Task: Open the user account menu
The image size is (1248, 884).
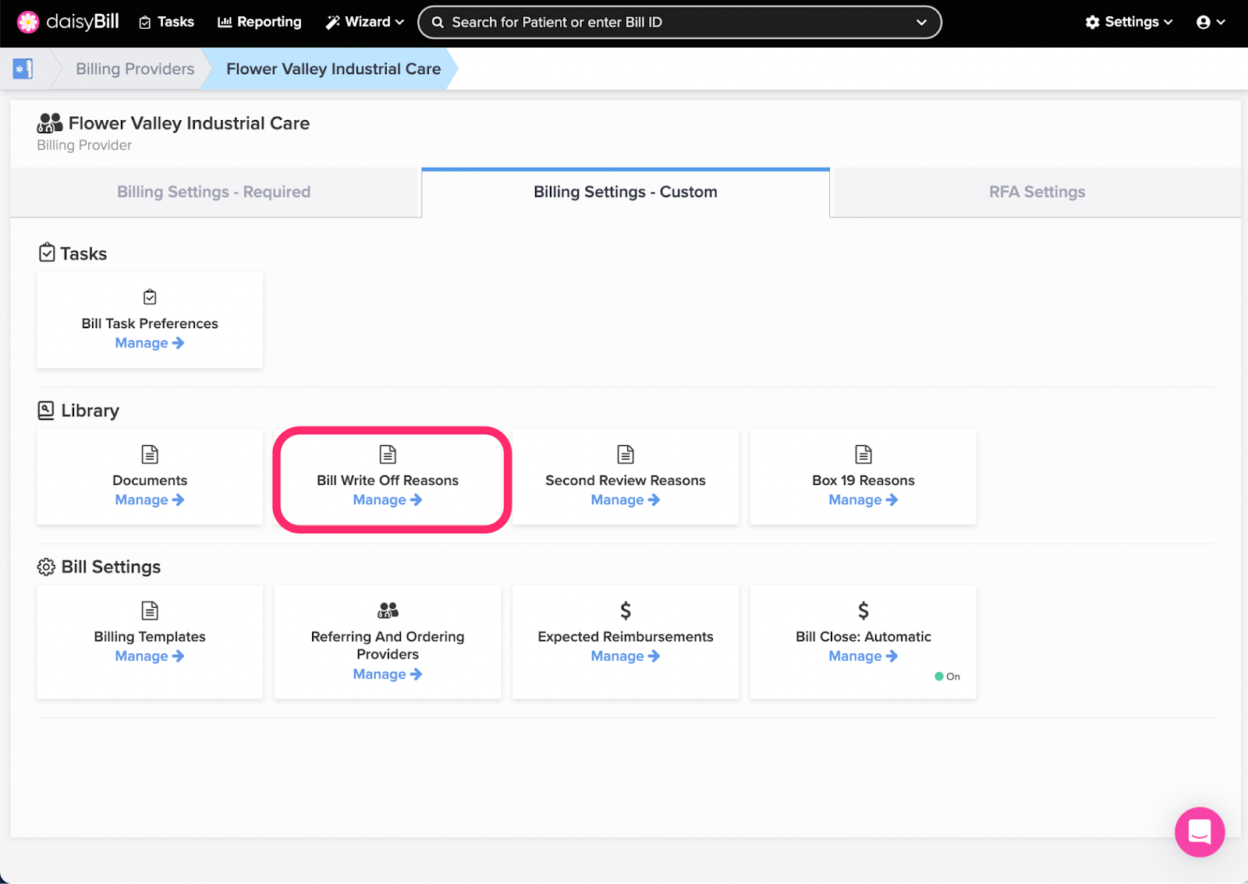Action: (1211, 22)
